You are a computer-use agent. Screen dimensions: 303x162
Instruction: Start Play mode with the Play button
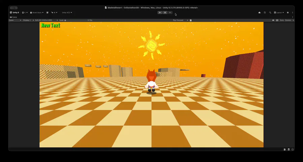click(160, 12)
